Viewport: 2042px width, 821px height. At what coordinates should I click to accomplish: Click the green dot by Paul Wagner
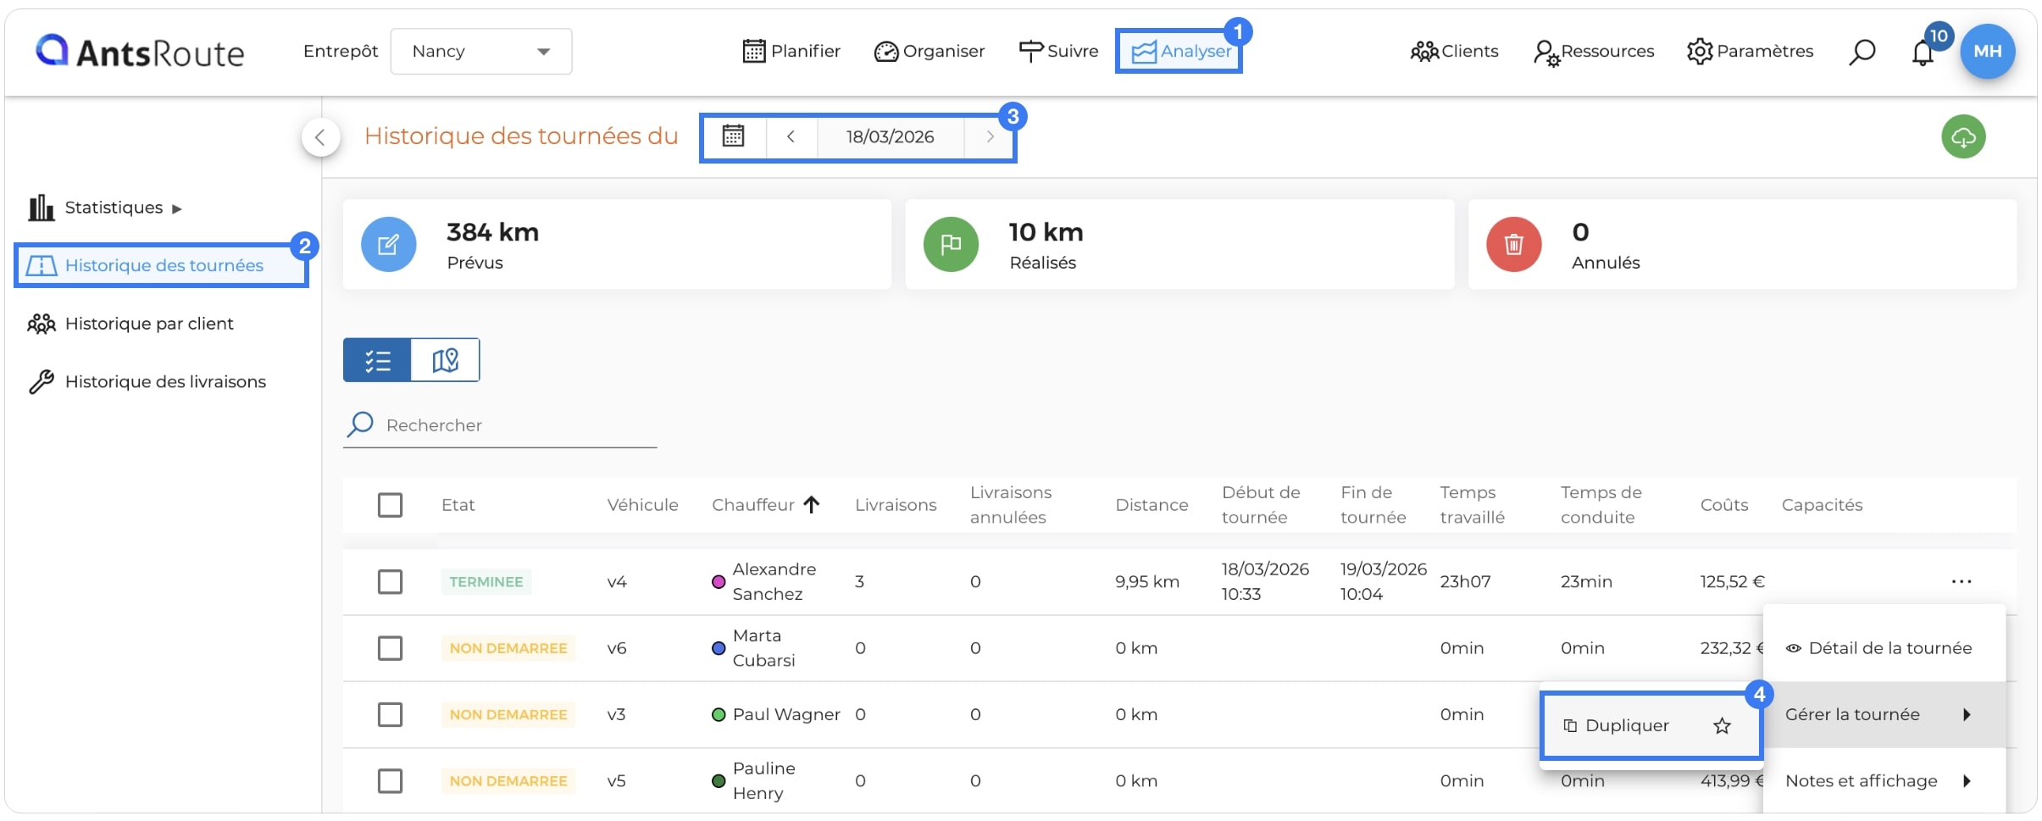(x=719, y=714)
